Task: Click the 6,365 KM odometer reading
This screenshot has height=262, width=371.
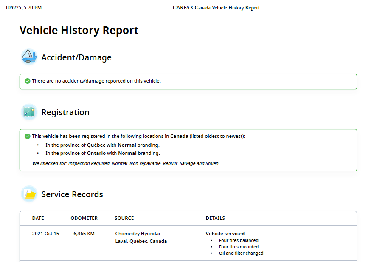Action: click(84, 234)
